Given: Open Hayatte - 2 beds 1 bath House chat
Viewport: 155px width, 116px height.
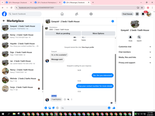Looking at the screenshot, I should point(21,45).
